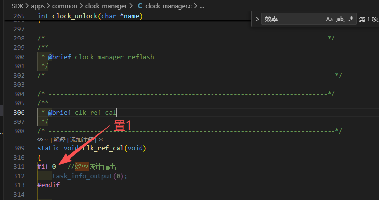Open common breadcrumb segment
The image size is (379, 200).
[65, 6]
